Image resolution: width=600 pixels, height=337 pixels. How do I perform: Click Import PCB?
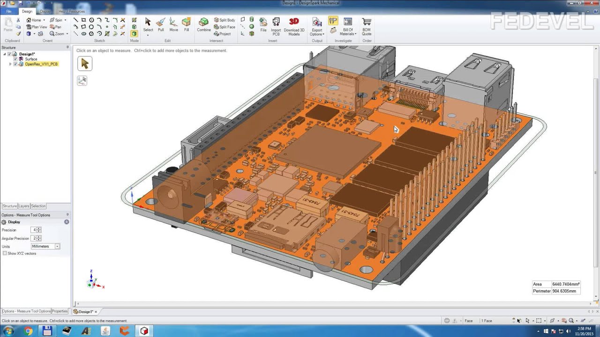click(276, 27)
